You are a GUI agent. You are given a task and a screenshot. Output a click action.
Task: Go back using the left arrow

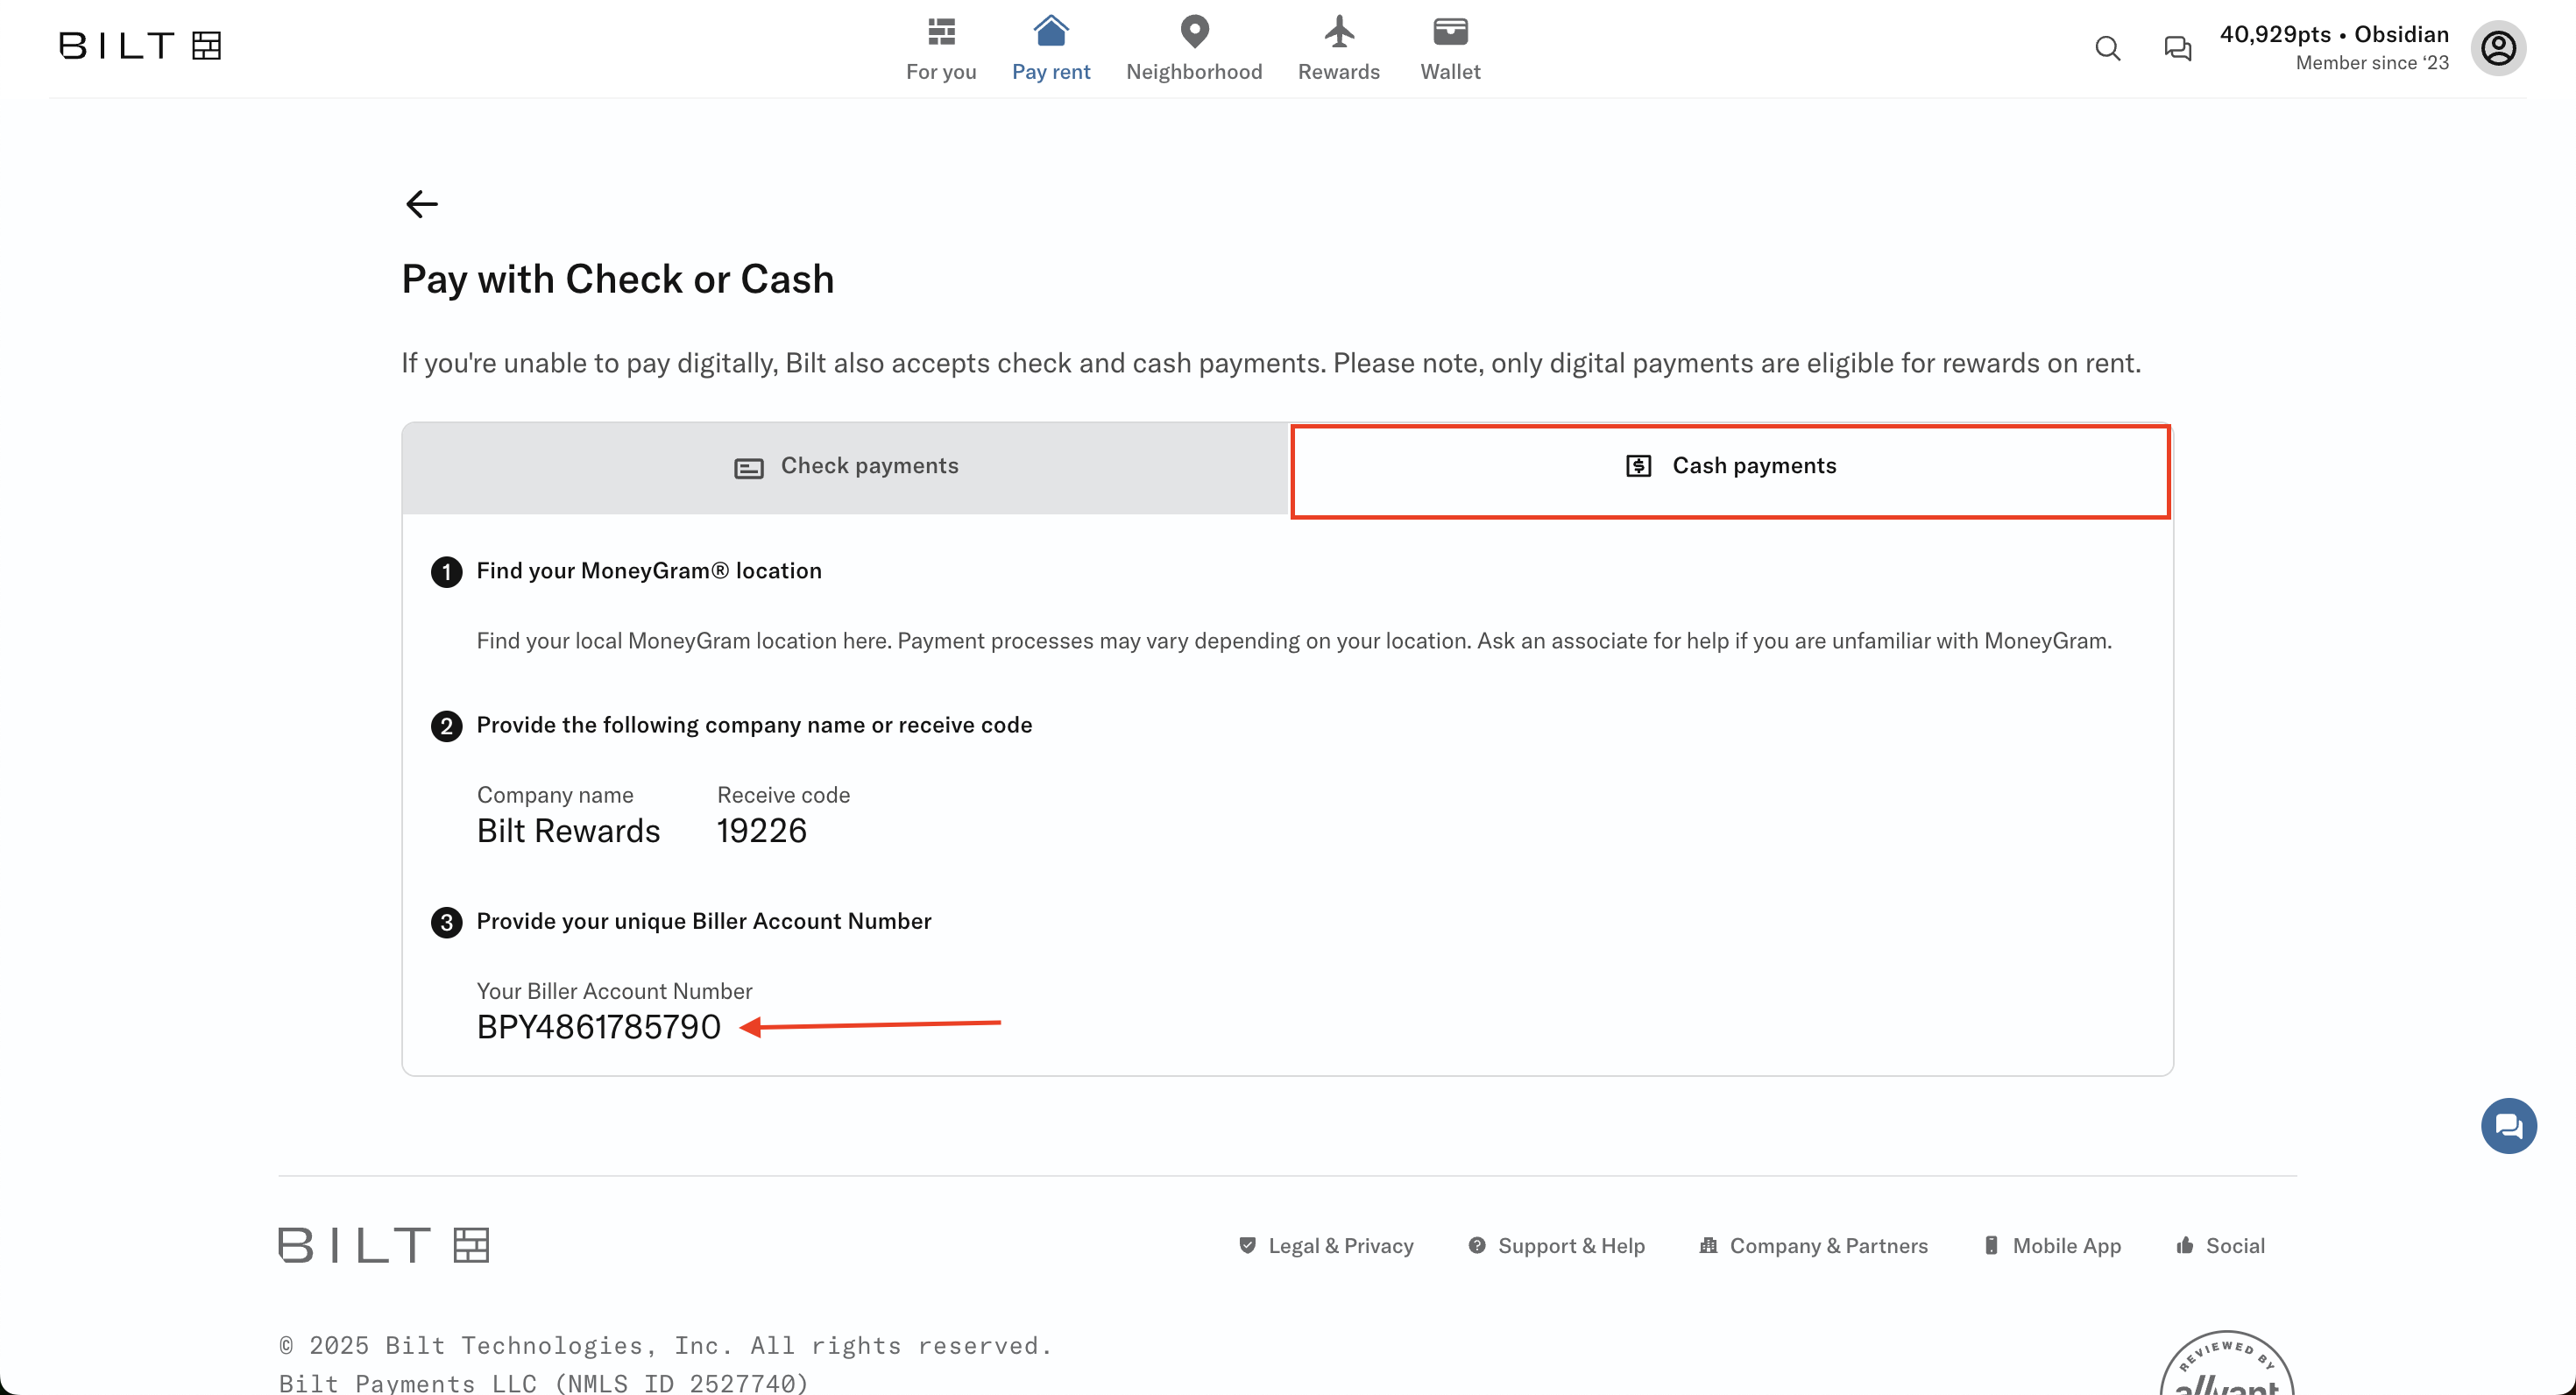(x=422, y=204)
